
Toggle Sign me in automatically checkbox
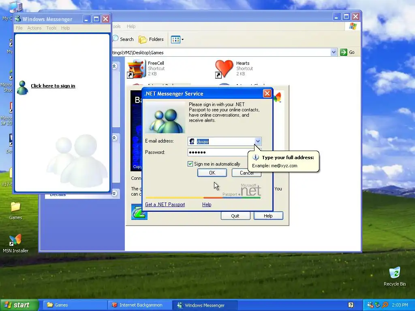[x=190, y=164]
